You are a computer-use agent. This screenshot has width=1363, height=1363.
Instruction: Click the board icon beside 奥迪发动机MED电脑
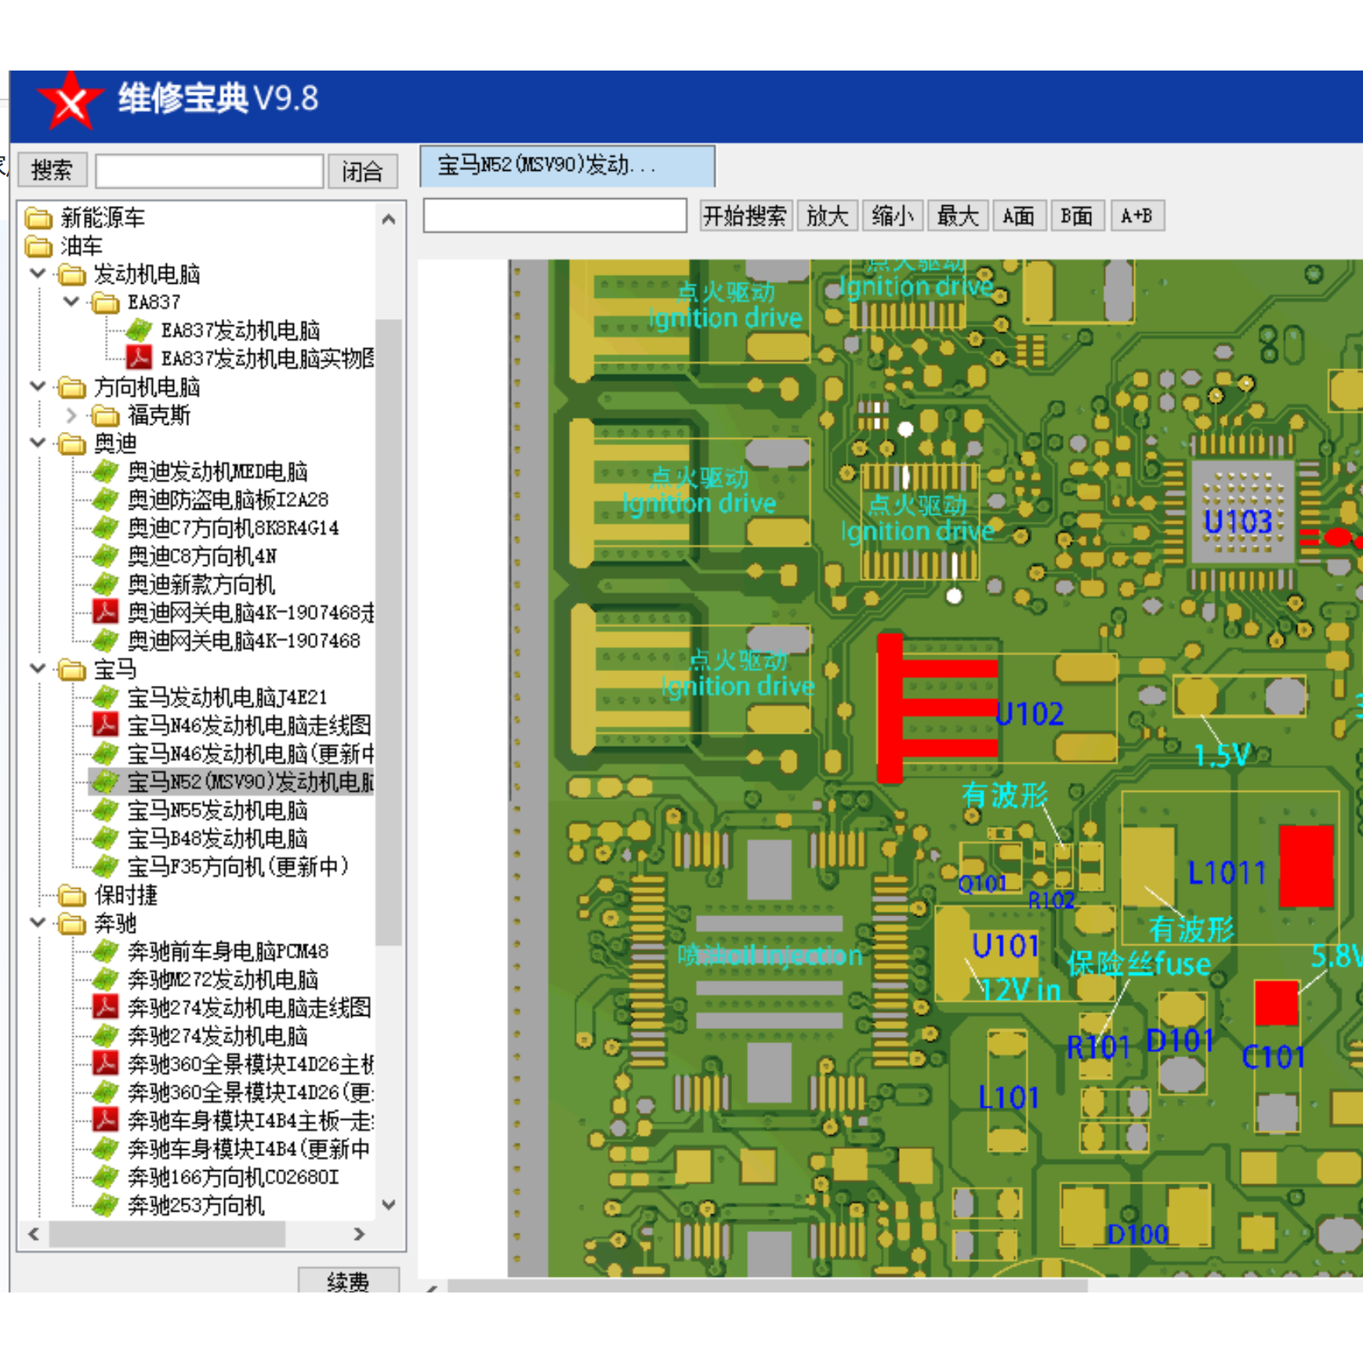(105, 471)
